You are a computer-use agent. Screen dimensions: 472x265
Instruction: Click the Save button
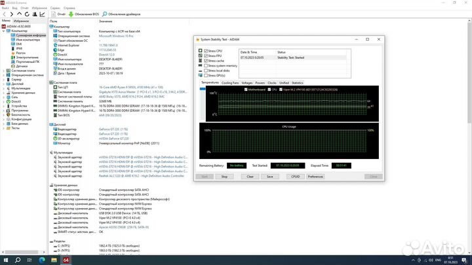point(269,177)
